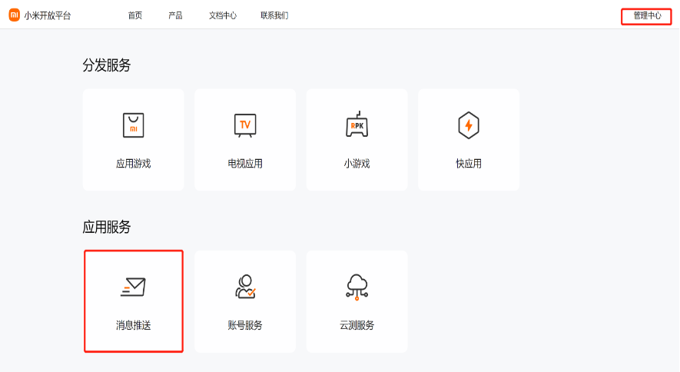The width and height of the screenshot is (680, 372).
Task: Click the 小游戏 card label
Action: tap(357, 164)
